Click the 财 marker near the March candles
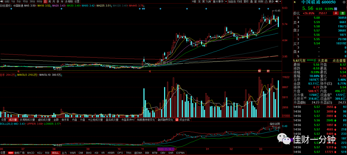 click(268, 71)
